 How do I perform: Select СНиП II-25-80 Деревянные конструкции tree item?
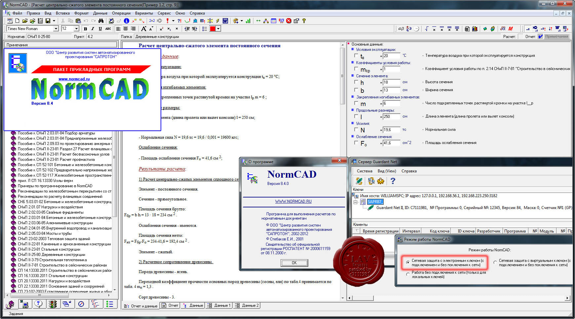pyautogui.click(x=51, y=255)
